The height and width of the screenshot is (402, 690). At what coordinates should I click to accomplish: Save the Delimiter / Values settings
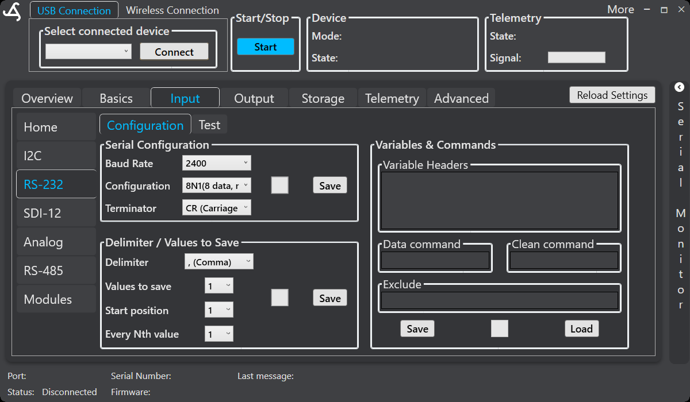coord(330,298)
